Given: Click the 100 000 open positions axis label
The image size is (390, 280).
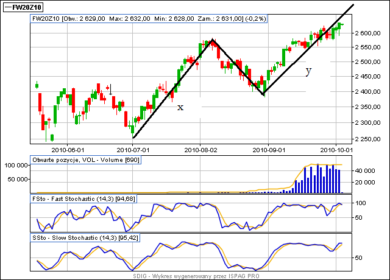Looking at the screenshot, I should tap(16, 165).
